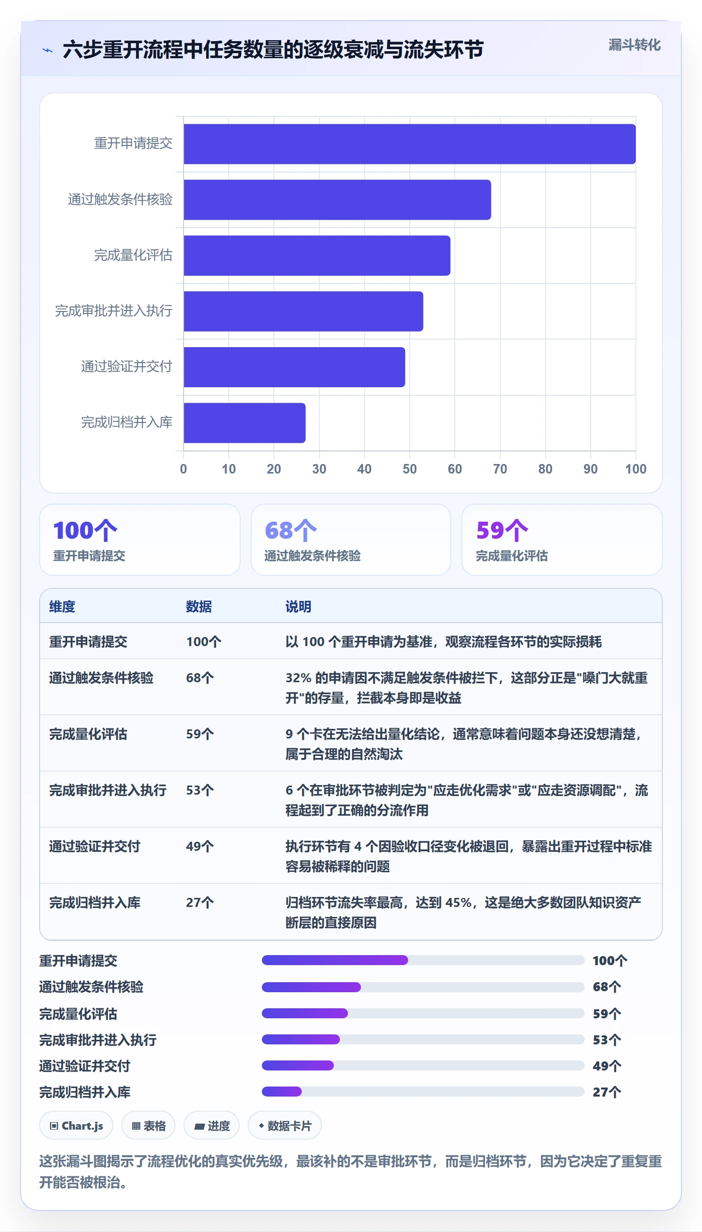Click the summary paragraph about 归档环节

[x=351, y=1172]
